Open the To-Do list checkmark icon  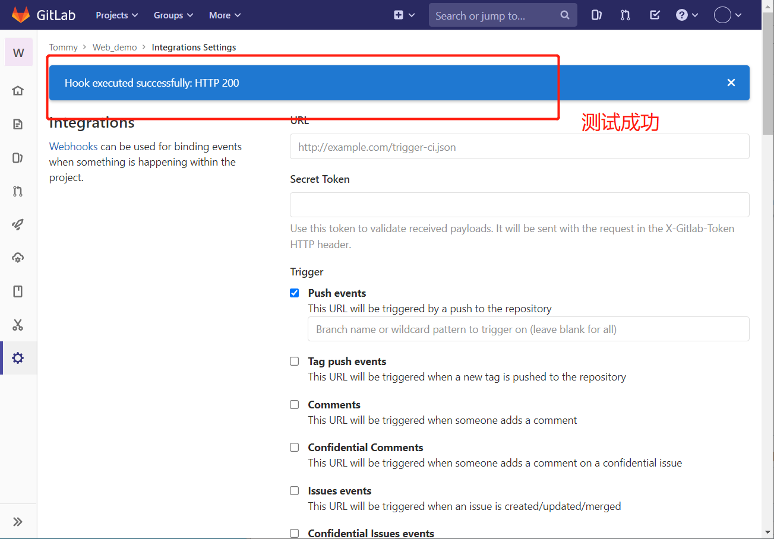tap(655, 15)
